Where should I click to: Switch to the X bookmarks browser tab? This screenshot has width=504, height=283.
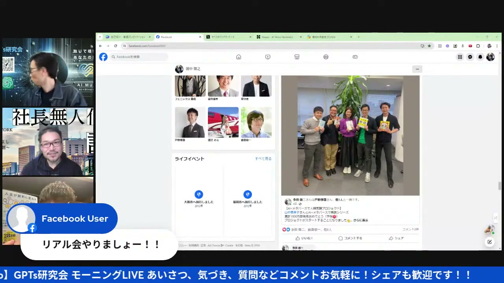tap(228, 37)
